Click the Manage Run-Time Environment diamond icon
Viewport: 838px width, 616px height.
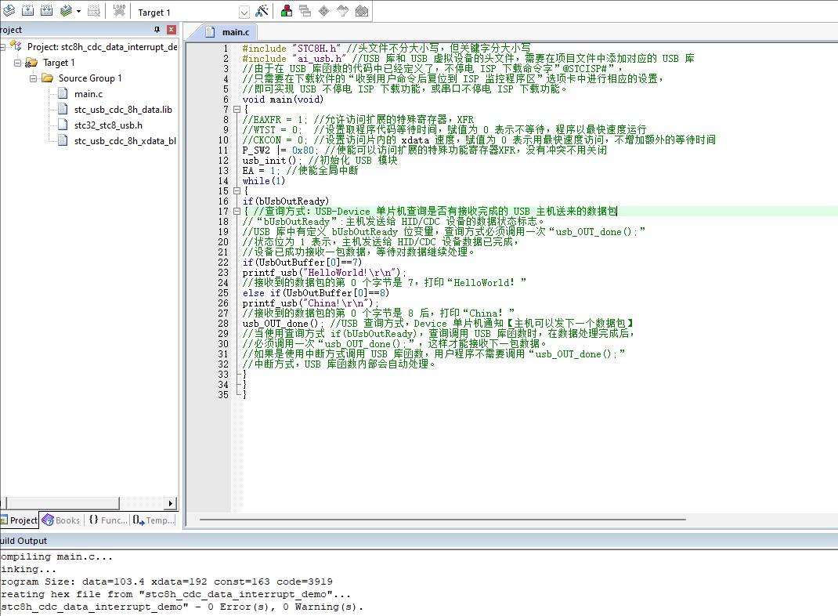pyautogui.click(x=324, y=11)
